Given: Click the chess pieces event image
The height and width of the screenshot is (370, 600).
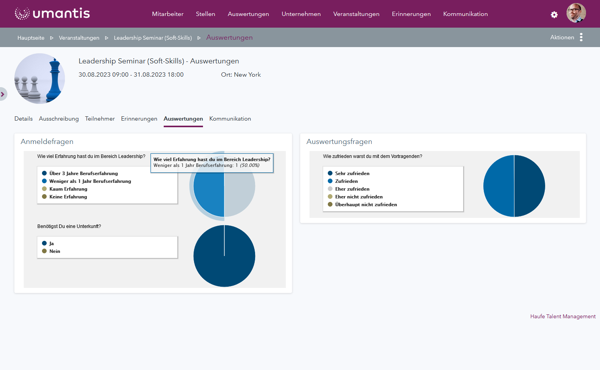Looking at the screenshot, I should tap(40, 79).
